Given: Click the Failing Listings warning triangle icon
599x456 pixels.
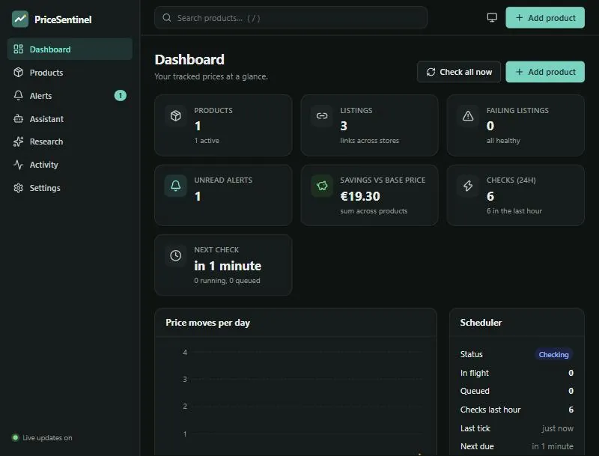Looking at the screenshot, I should coord(468,116).
